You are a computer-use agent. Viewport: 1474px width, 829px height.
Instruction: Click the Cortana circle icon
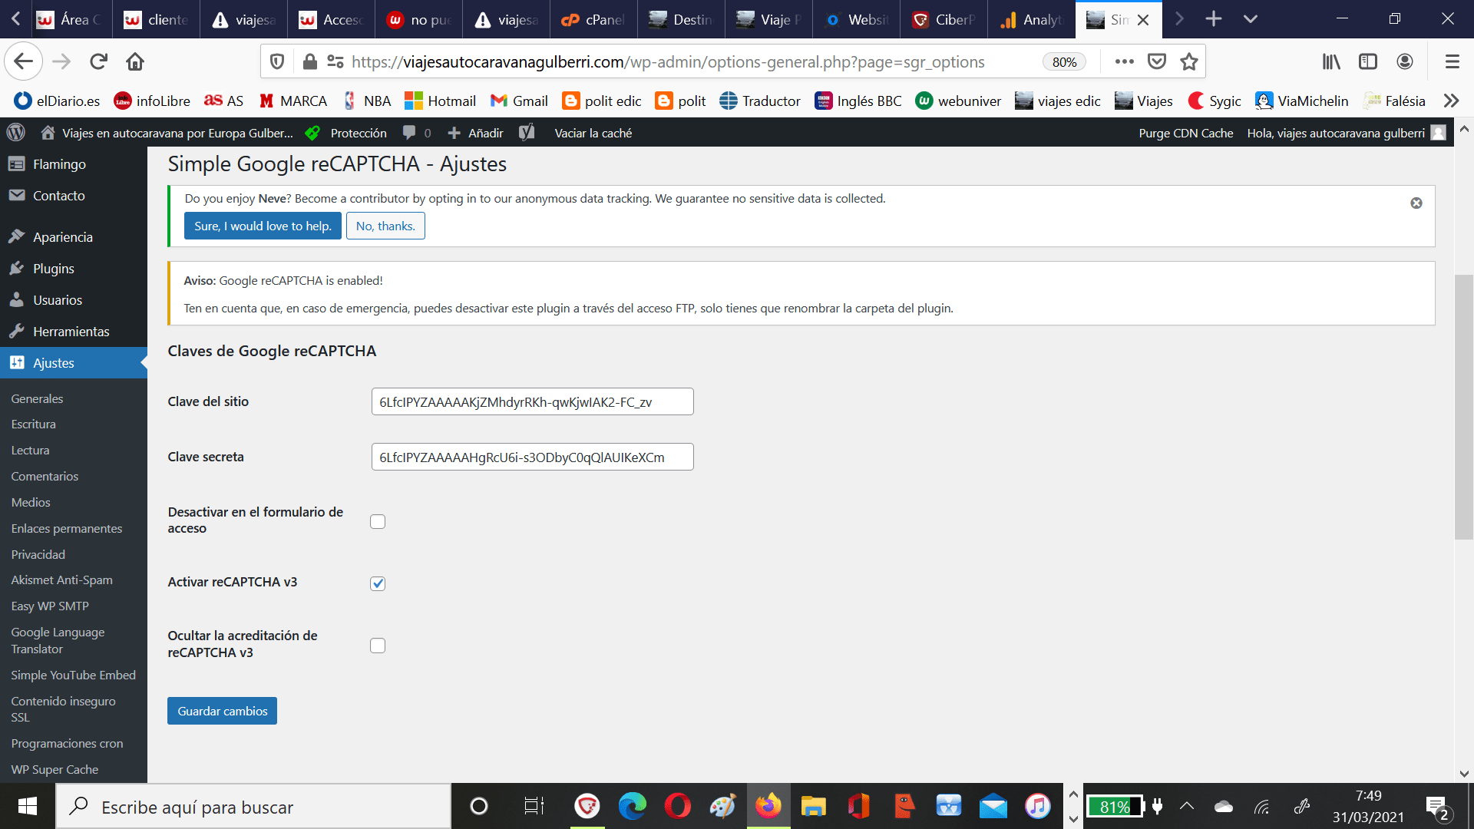[x=478, y=806]
